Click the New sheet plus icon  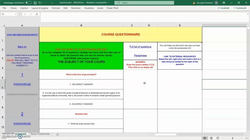point(57,135)
